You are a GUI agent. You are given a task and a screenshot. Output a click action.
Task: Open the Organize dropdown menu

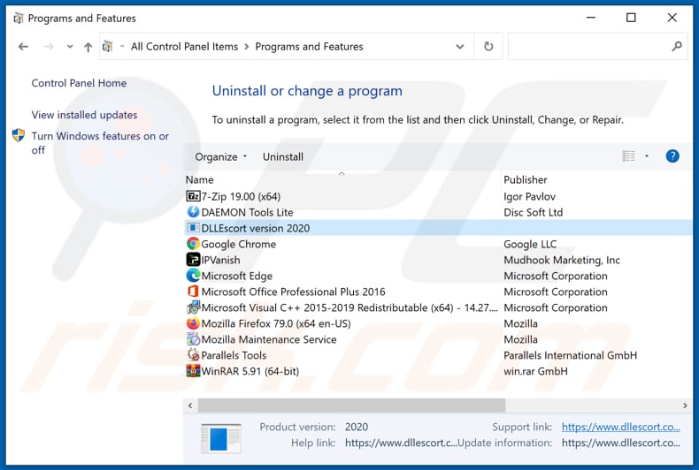(x=220, y=156)
